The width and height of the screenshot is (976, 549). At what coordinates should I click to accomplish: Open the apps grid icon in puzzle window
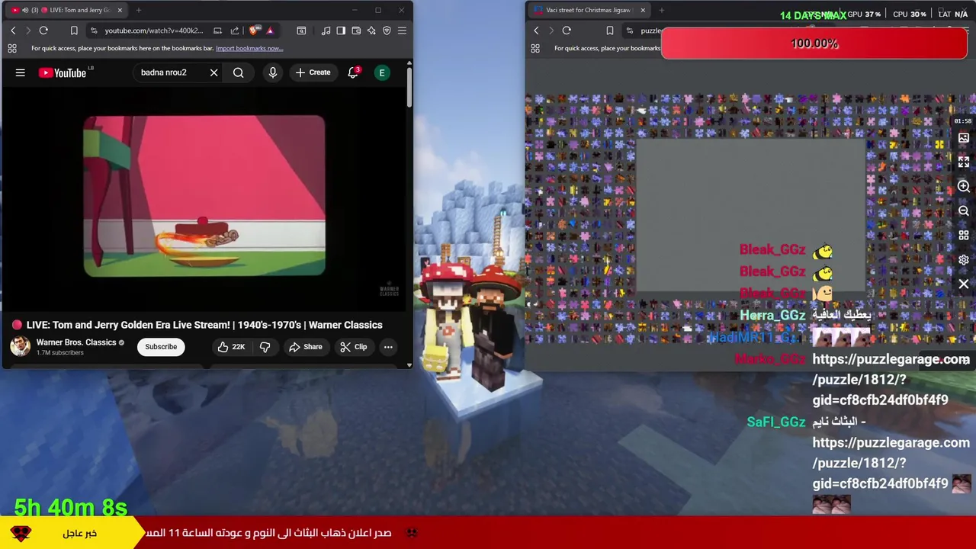coord(535,48)
